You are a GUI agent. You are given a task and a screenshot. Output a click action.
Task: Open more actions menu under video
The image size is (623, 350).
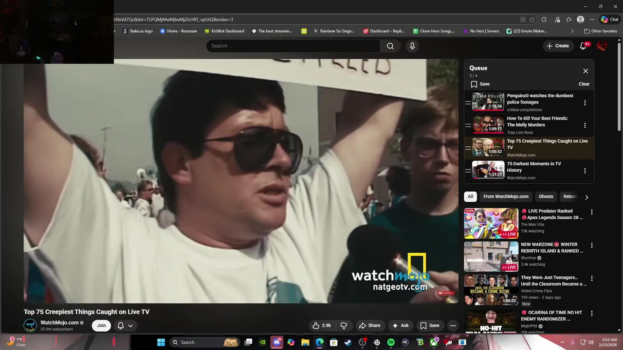(x=453, y=326)
